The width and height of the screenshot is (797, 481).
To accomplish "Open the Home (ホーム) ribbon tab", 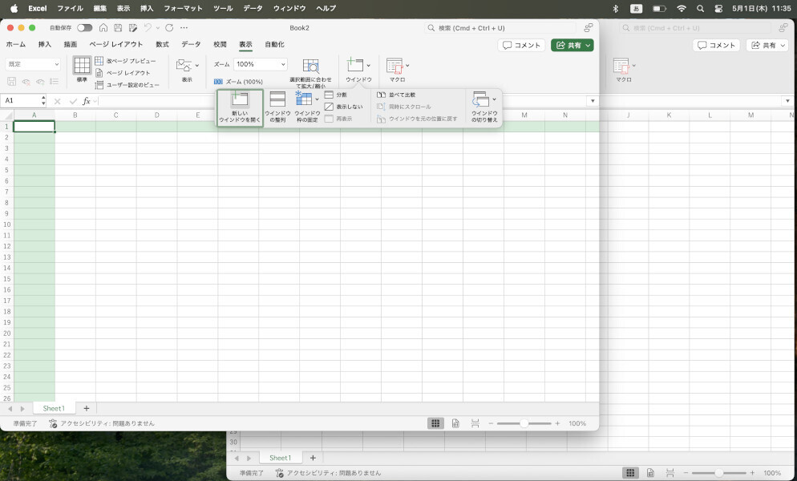I will (16, 45).
